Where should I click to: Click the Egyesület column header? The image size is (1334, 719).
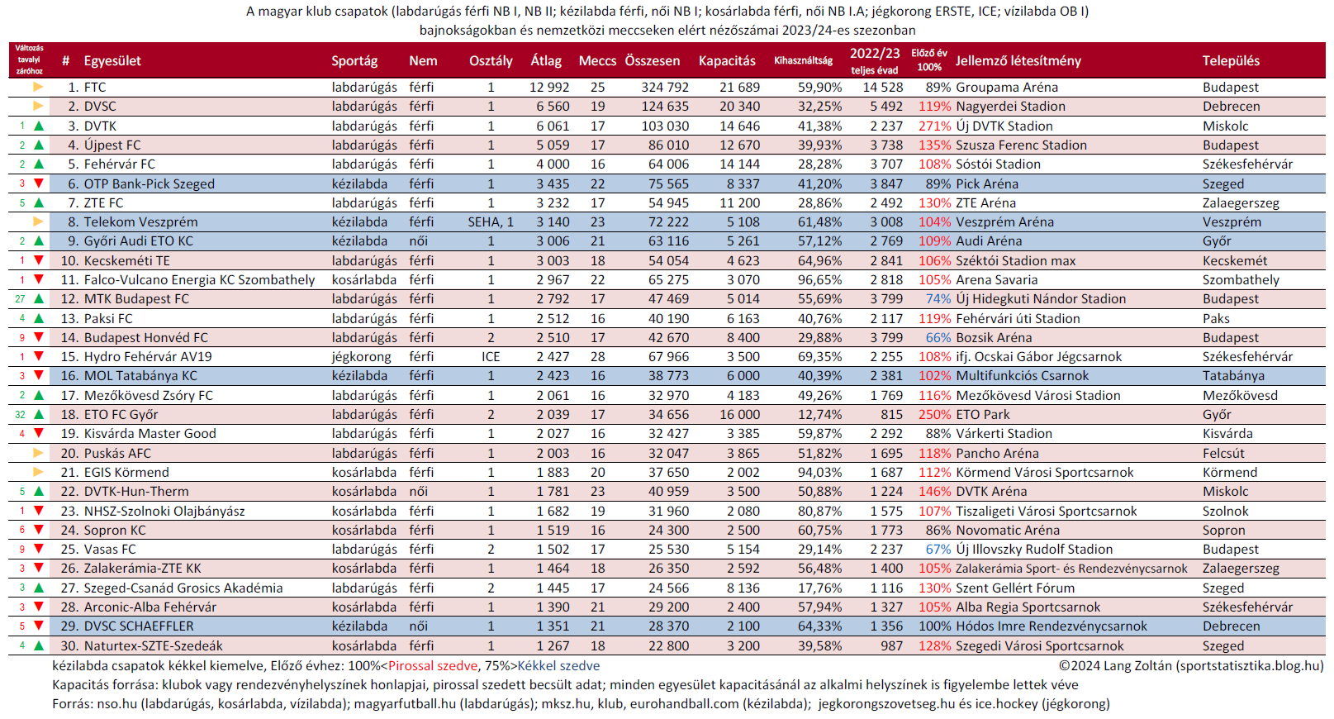(112, 61)
